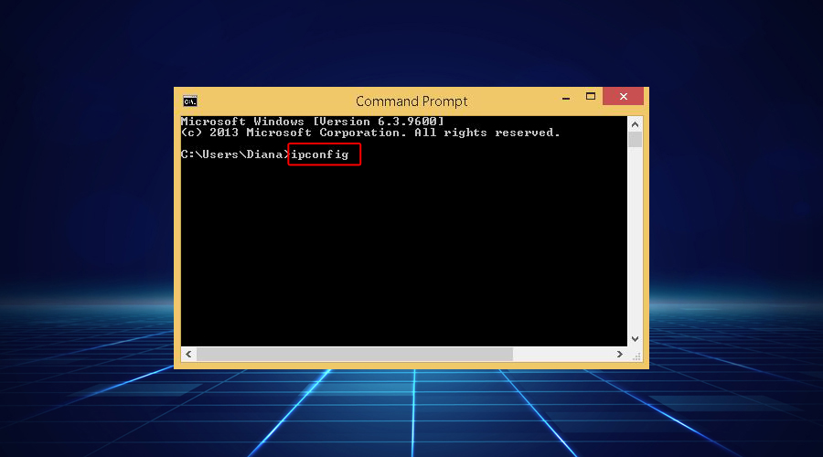Click the vertical scrollbar thumb
This screenshot has width=823, height=457.
point(636,140)
